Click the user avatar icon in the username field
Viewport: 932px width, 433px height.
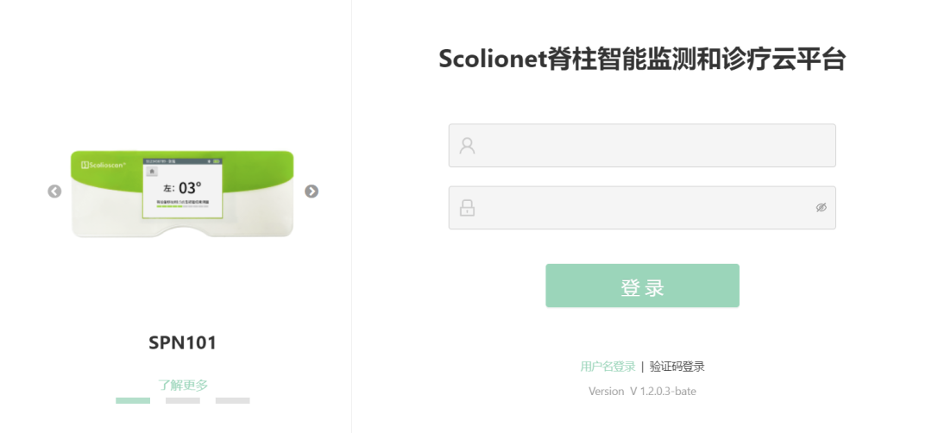click(468, 146)
